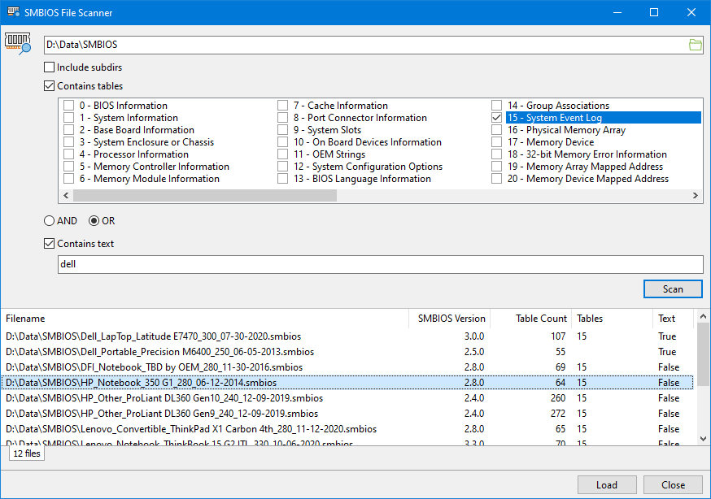Select HP_Notebook_350 G1 file row

pos(347,383)
